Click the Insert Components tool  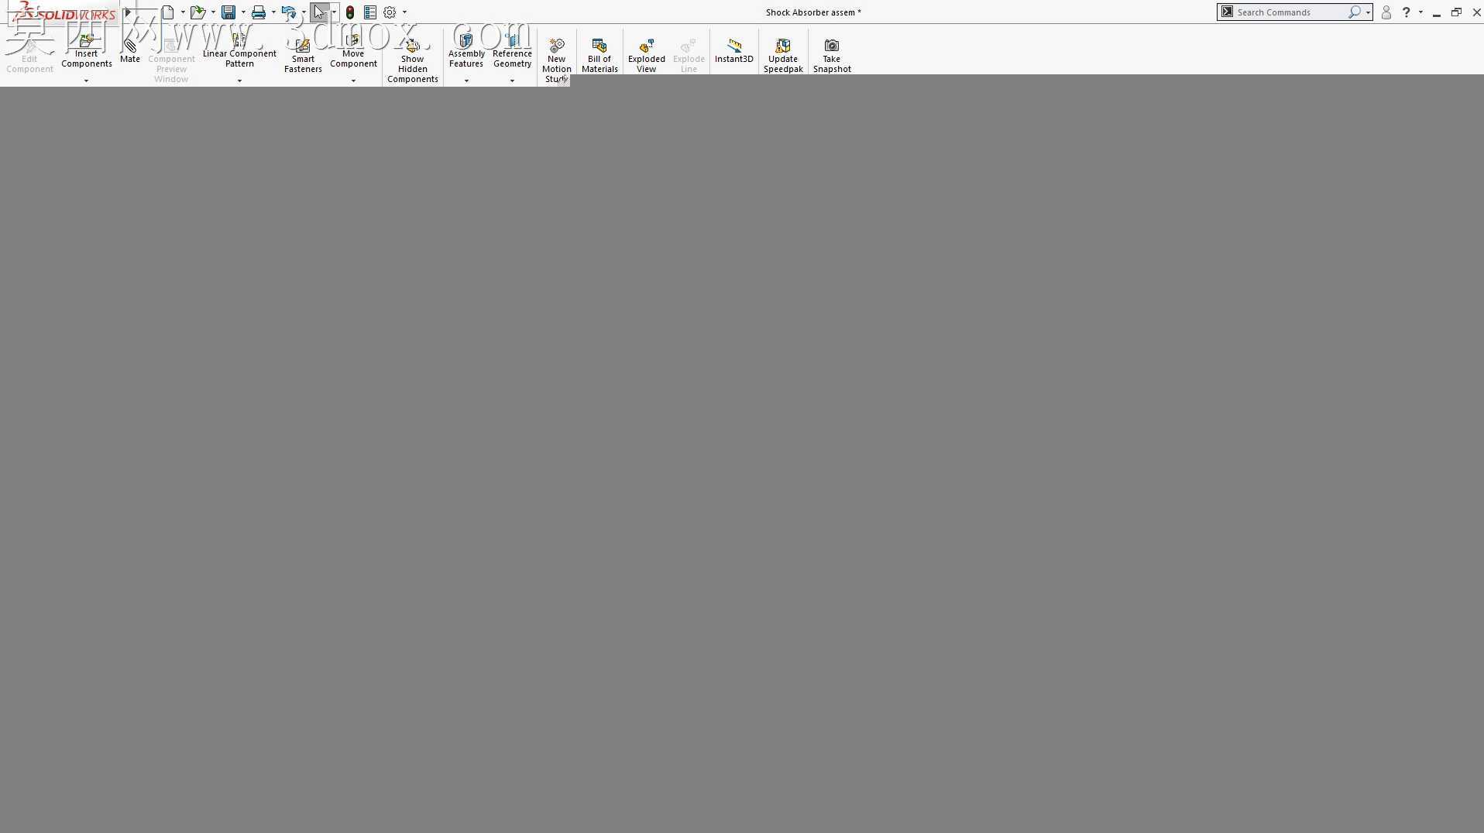click(86, 51)
